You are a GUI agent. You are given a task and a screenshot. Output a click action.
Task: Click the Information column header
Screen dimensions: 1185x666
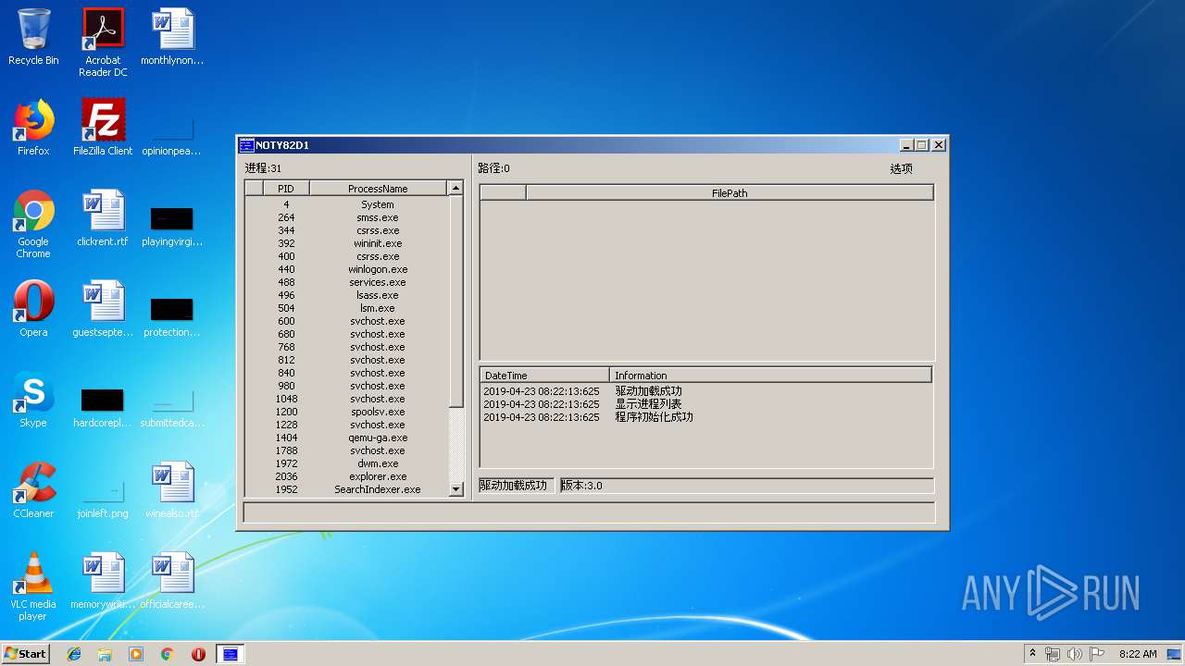point(770,375)
